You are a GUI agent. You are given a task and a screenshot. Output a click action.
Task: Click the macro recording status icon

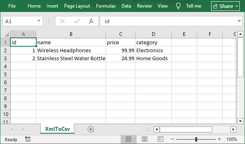27,139
